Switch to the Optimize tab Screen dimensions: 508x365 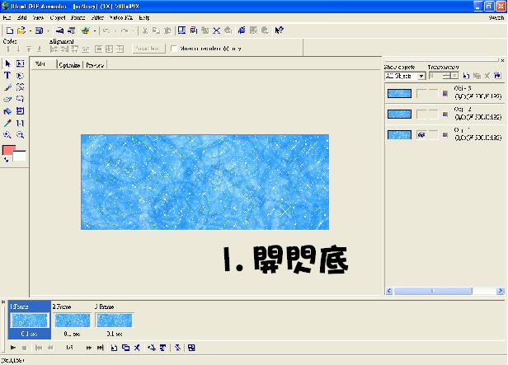68,64
